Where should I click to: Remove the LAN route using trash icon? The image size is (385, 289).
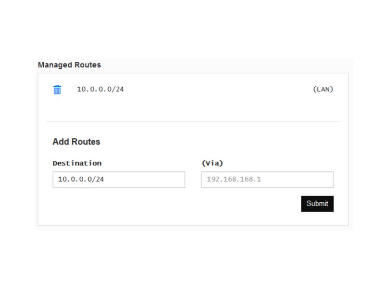57,90
